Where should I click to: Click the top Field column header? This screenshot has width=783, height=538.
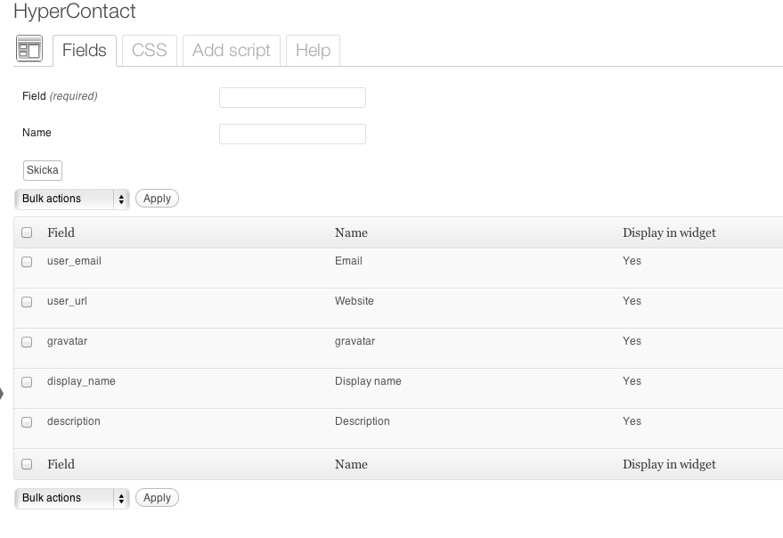coord(61,232)
